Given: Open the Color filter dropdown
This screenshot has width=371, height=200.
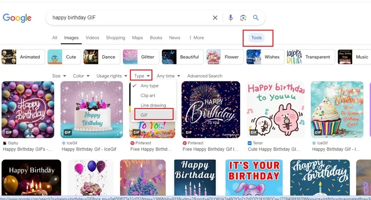Looking at the screenshot, I should pos(81,76).
